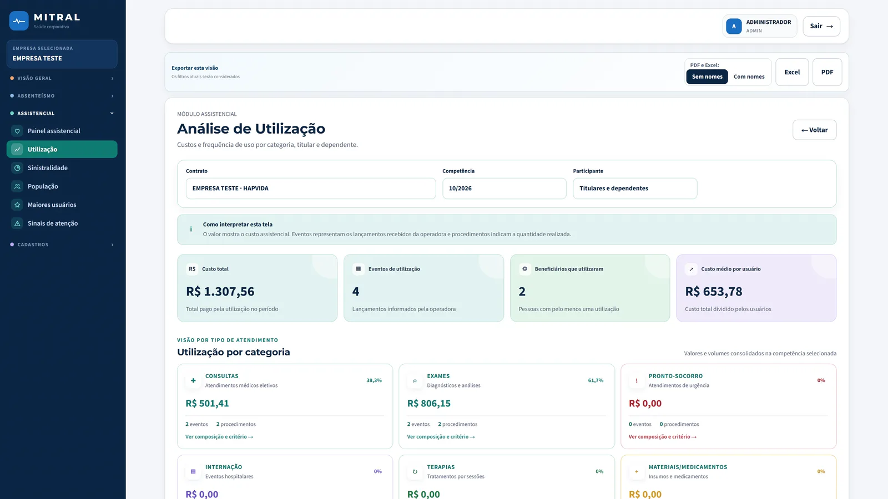Click the Eventos de utilização card icon
The height and width of the screenshot is (499, 888).
coord(359,269)
